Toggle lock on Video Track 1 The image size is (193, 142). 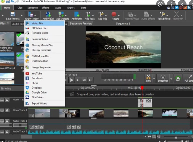[7, 110]
